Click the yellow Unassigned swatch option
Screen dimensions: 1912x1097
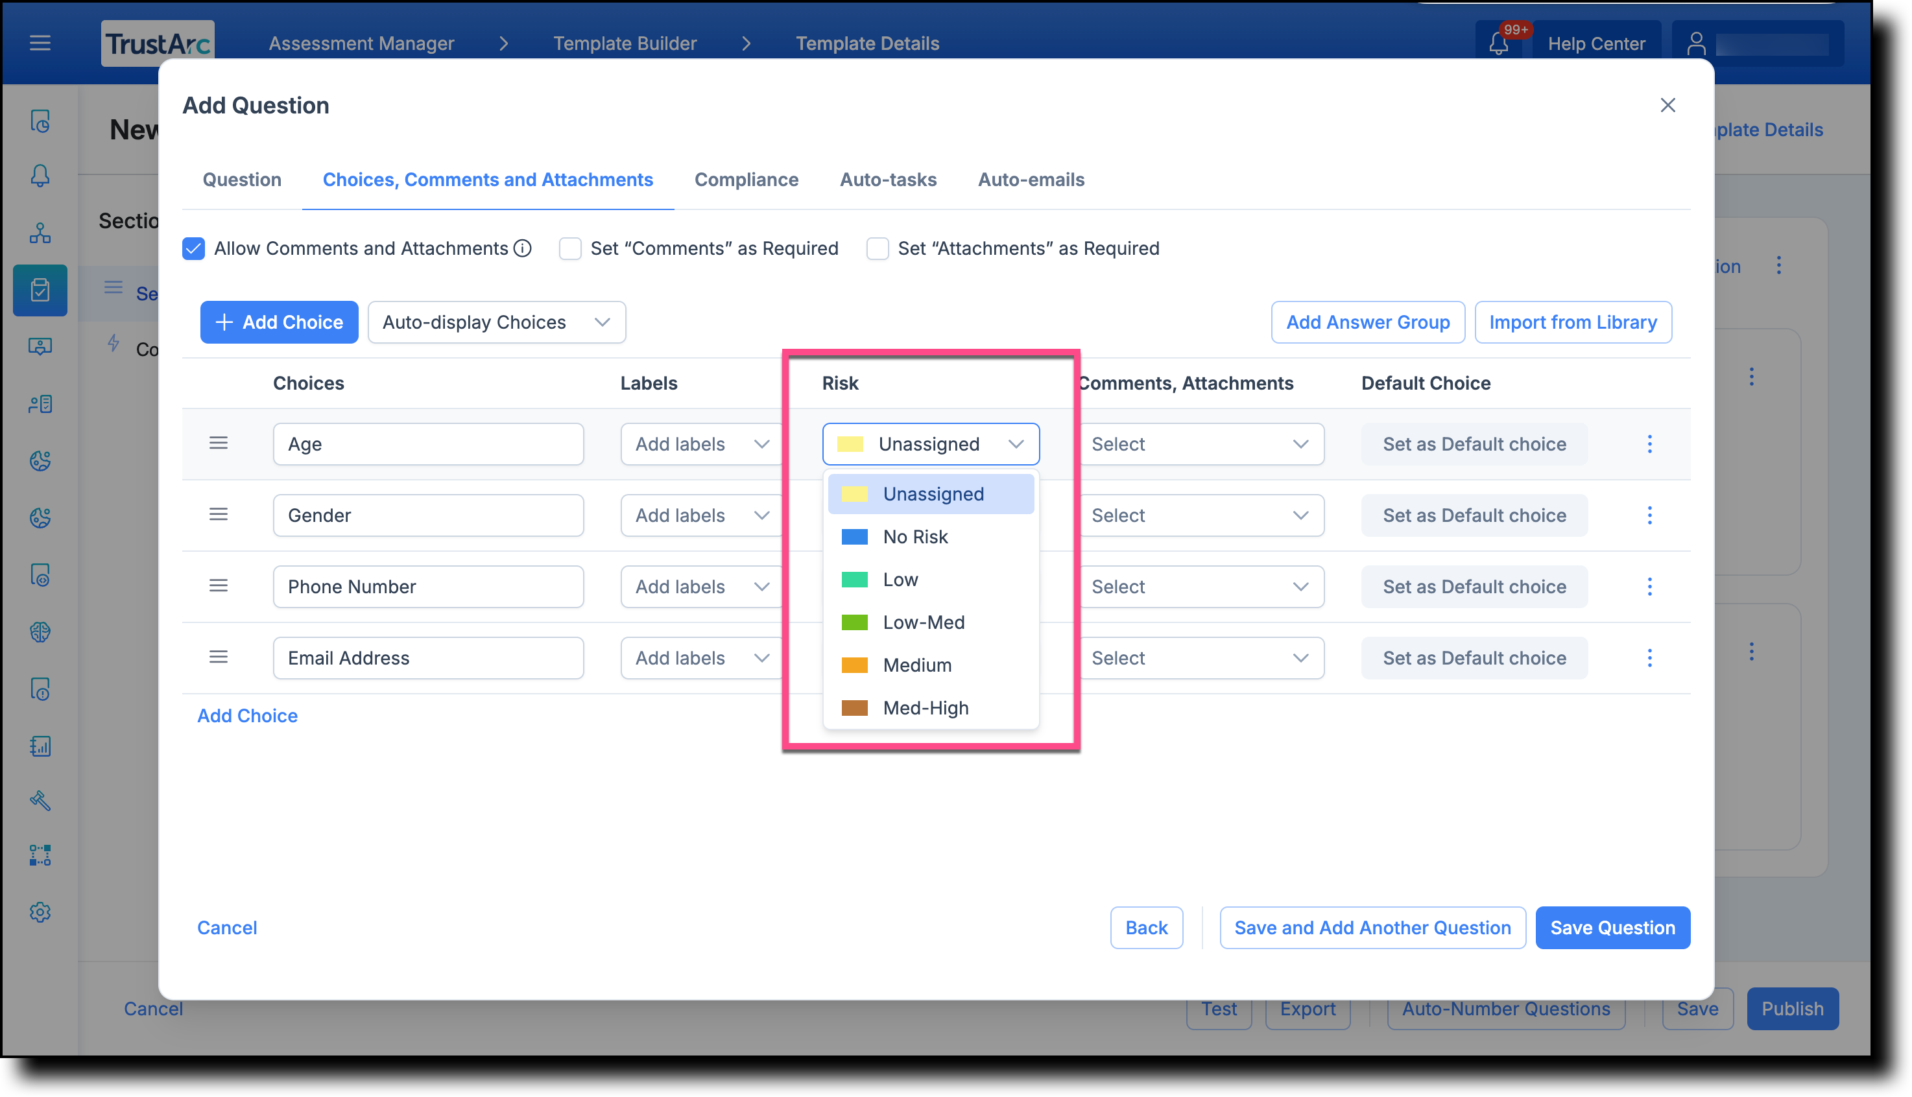tap(931, 493)
